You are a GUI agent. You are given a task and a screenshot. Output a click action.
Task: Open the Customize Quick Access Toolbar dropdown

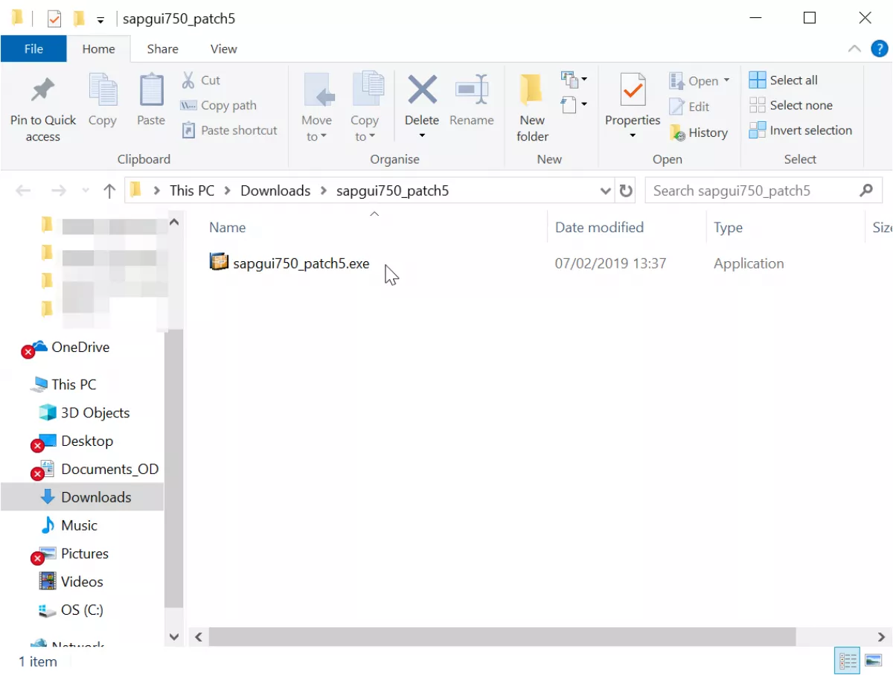tap(100, 19)
